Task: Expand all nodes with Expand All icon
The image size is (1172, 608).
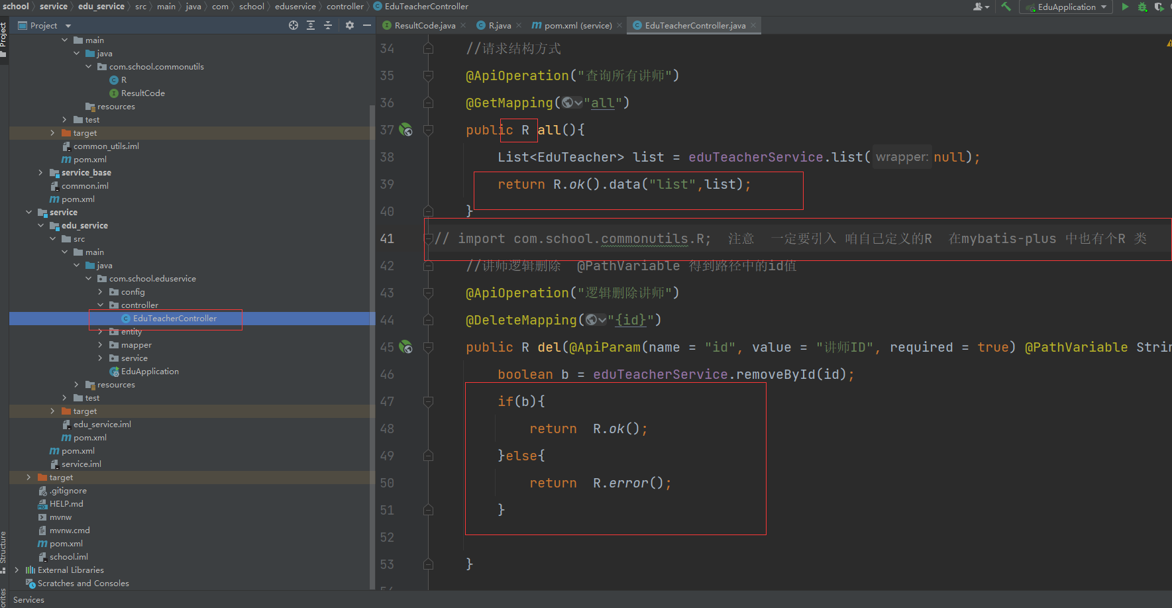Action: (311, 25)
